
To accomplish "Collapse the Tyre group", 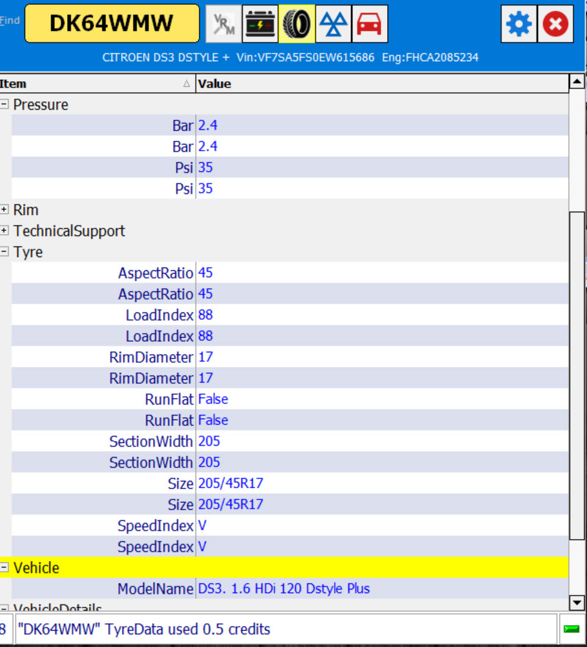I will pos(5,252).
